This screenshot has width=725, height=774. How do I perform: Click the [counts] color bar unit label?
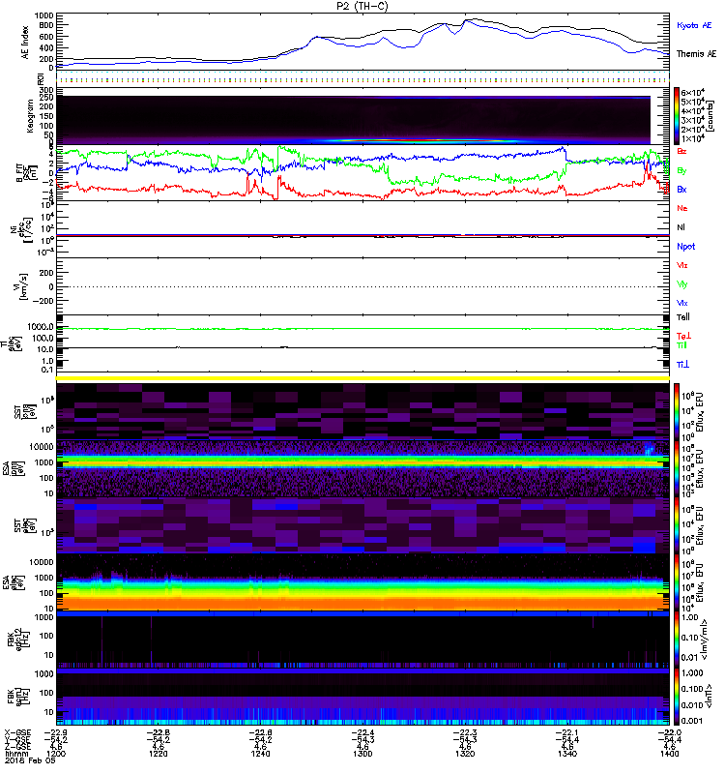[710, 116]
